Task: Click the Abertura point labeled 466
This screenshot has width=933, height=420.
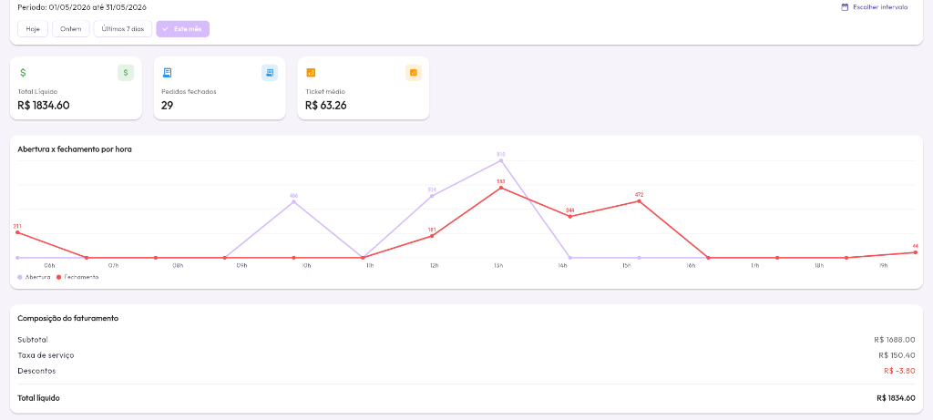Action: tap(294, 202)
